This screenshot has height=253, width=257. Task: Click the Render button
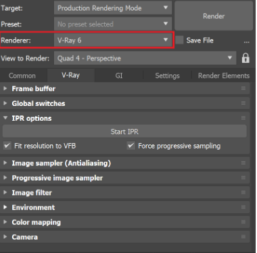pos(214,16)
